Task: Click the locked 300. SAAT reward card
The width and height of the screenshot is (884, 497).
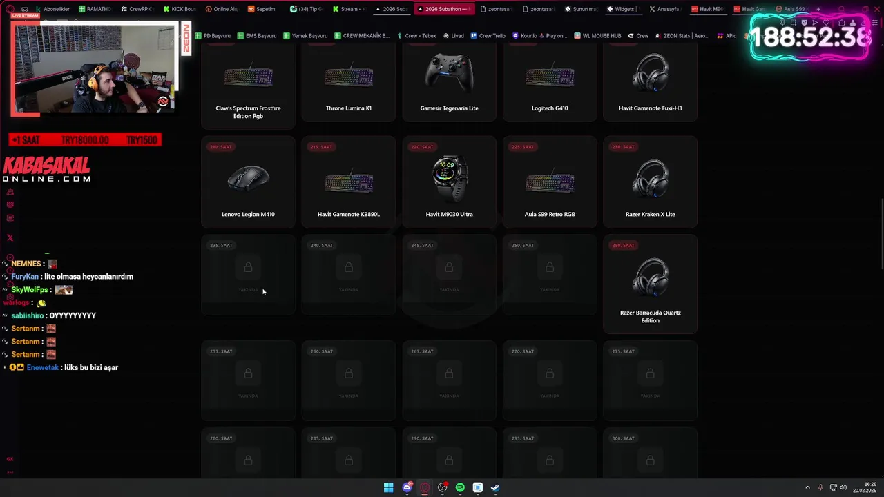Action: 650,453
